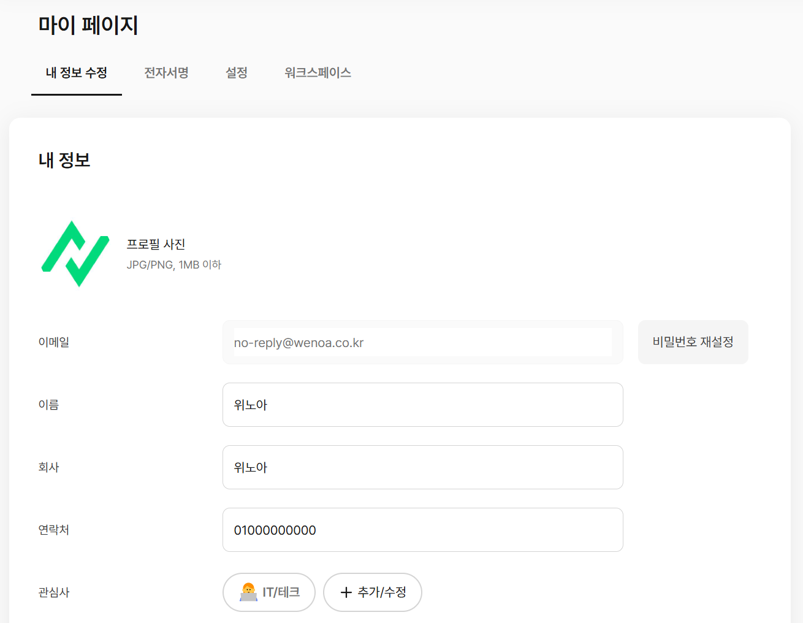Switch to the 전자서명 tab
This screenshot has width=803, height=623.
click(x=166, y=73)
